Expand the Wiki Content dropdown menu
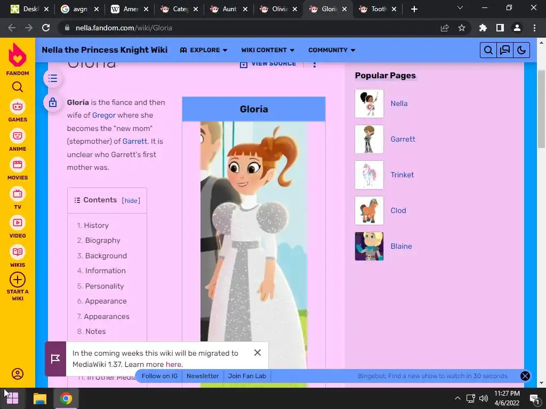546x409 pixels. [268, 50]
